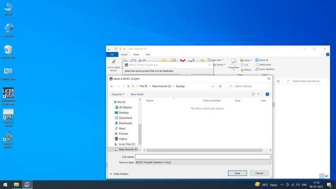This screenshot has width=336, height=189.
Task: Click Open in the Explorer ribbon
Action: [246, 60]
